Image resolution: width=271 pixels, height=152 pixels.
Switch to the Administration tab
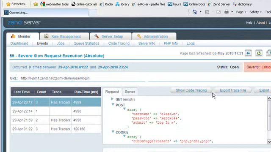point(154,36)
